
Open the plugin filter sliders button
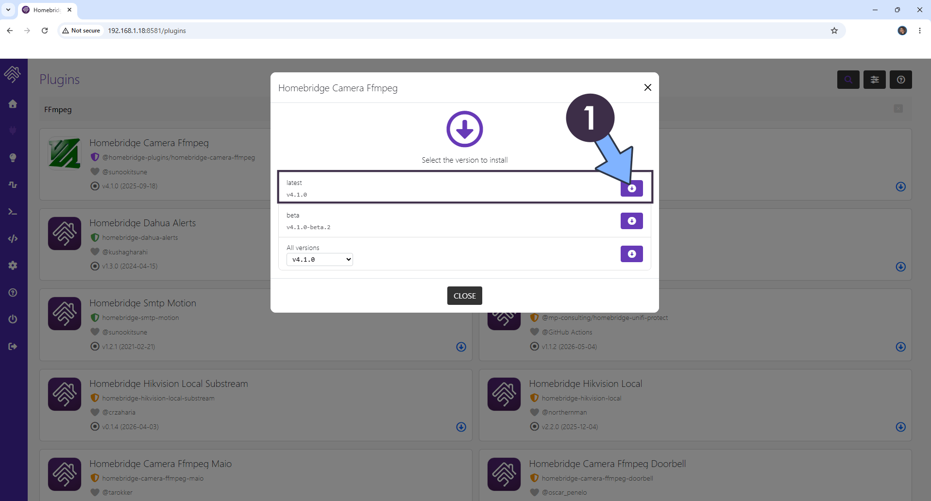coord(874,80)
